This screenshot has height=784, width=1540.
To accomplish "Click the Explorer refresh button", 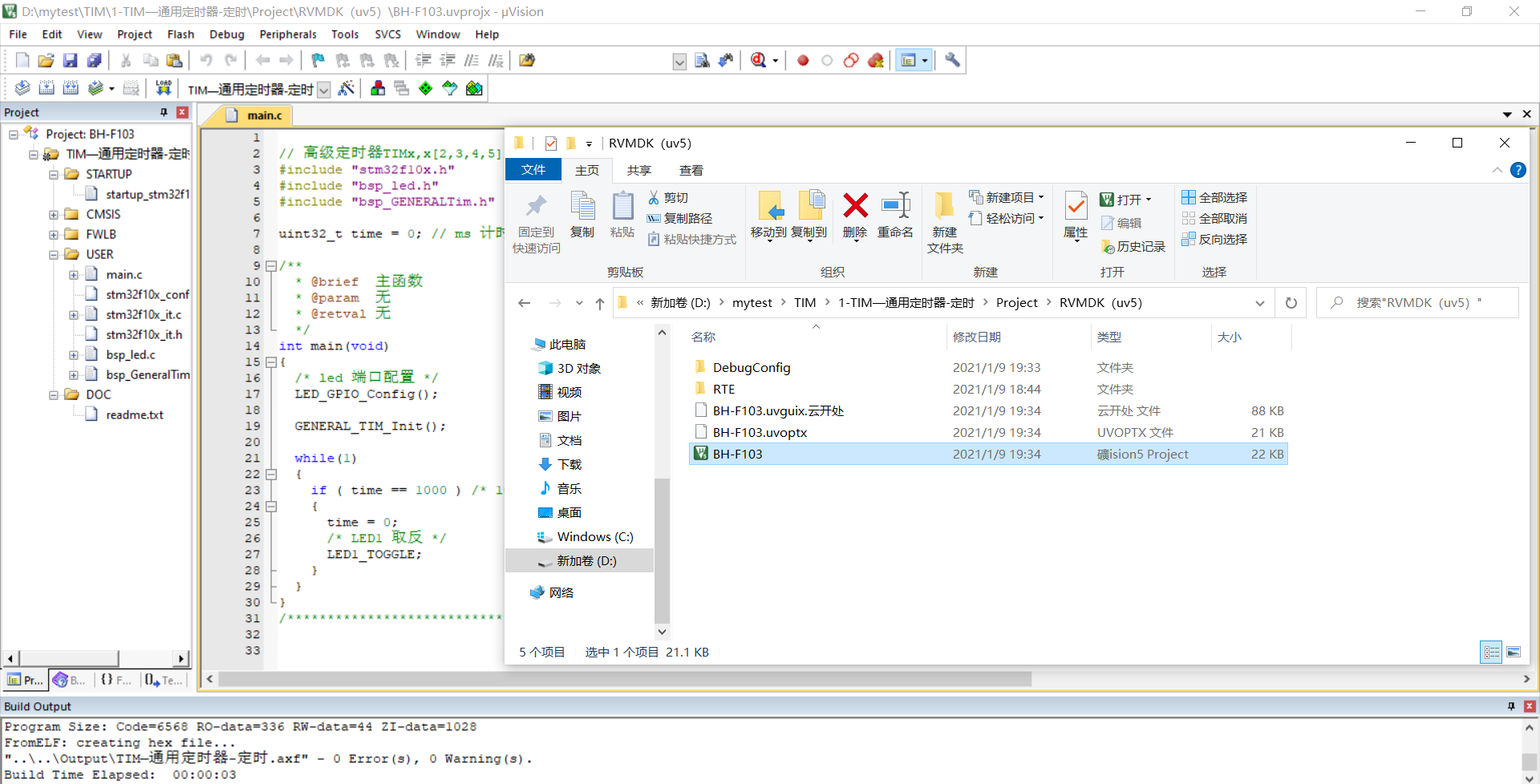I will coord(1291,303).
